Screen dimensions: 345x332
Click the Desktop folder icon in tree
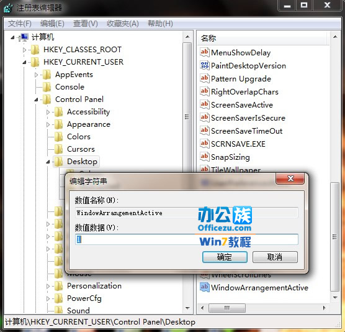(x=59, y=162)
